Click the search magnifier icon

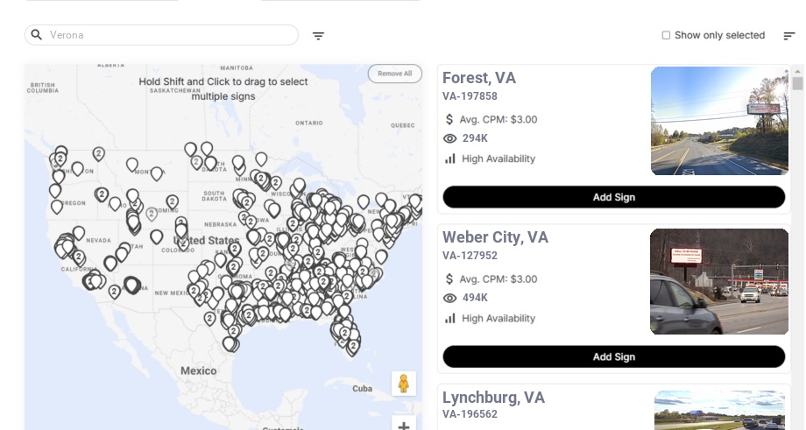[37, 35]
